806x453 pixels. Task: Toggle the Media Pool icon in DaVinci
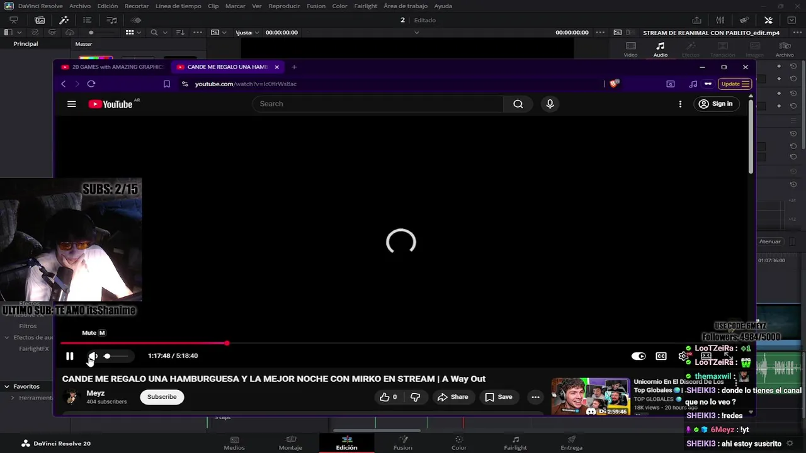coord(40,20)
